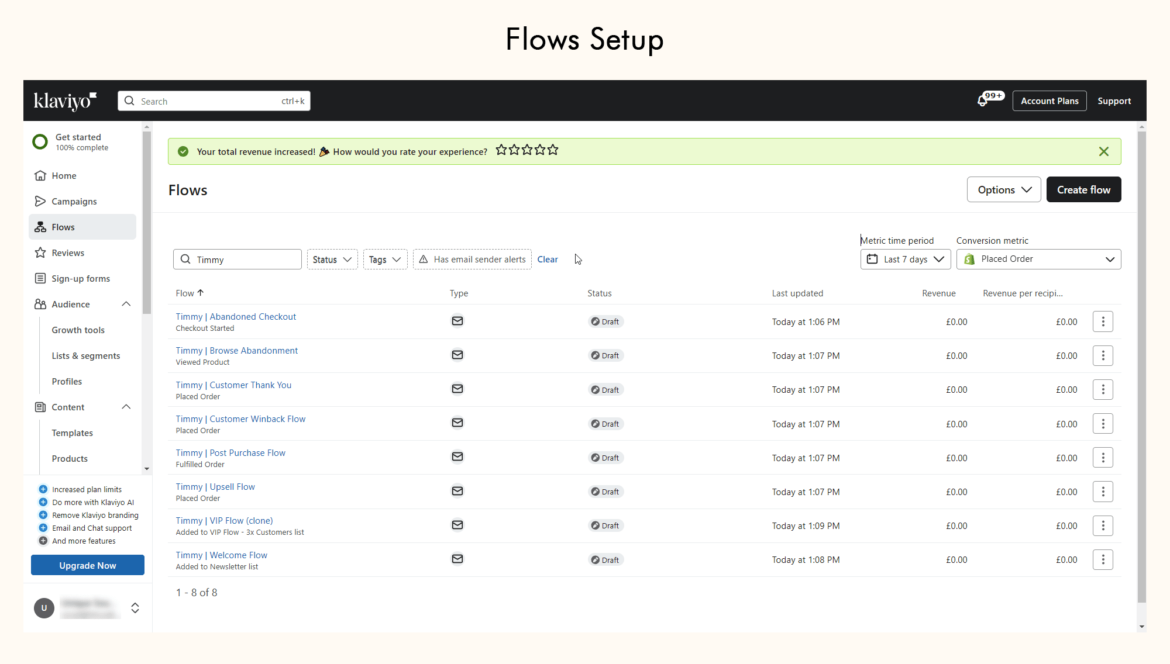Click the sort arrow on Flow column
The width and height of the screenshot is (1170, 664).
(201, 293)
